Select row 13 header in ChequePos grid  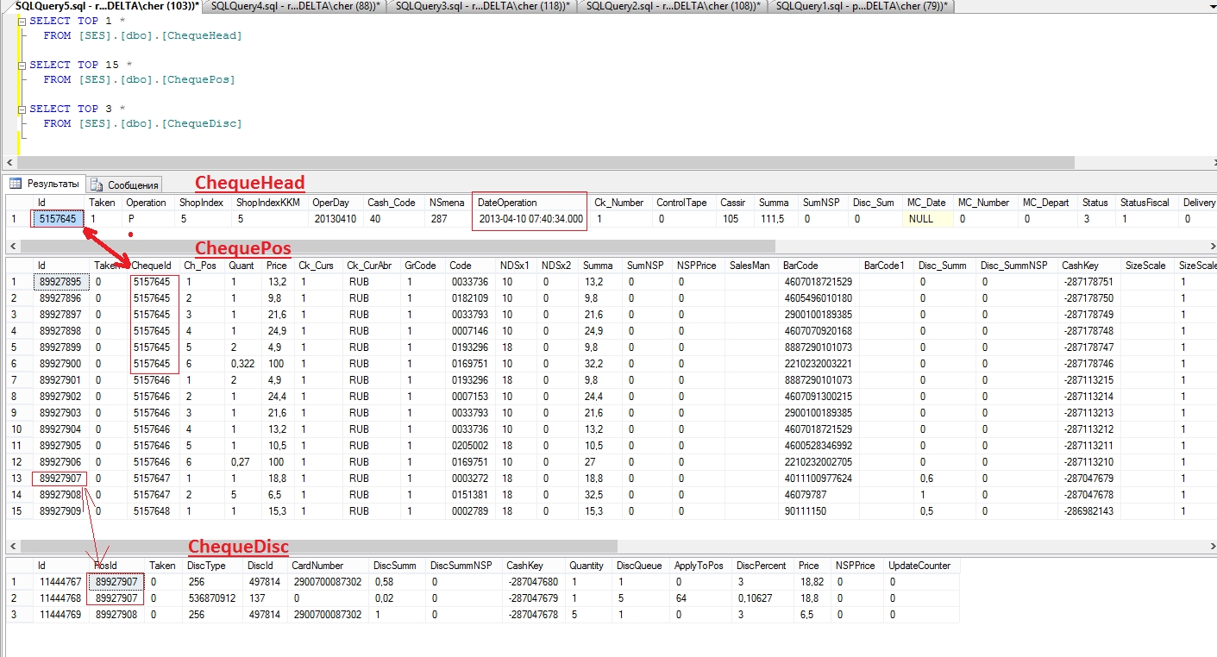coord(16,479)
